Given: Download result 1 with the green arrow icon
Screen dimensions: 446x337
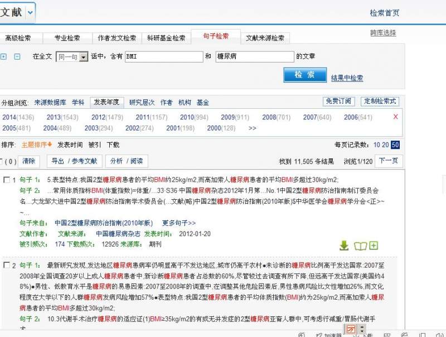Looking at the screenshot, I should tap(344, 245).
